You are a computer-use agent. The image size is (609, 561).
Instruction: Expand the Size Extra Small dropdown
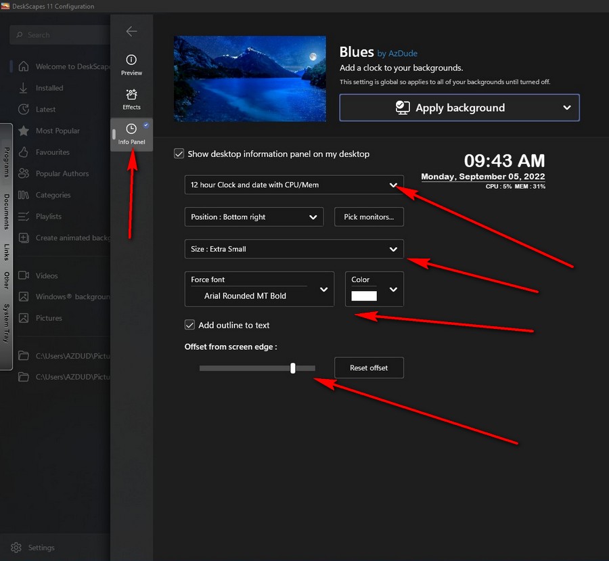pyautogui.click(x=294, y=248)
